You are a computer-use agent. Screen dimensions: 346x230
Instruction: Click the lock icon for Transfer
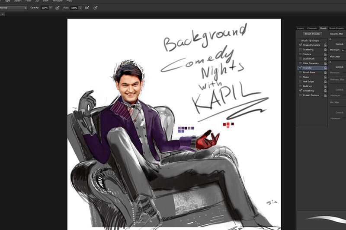coord(325,68)
